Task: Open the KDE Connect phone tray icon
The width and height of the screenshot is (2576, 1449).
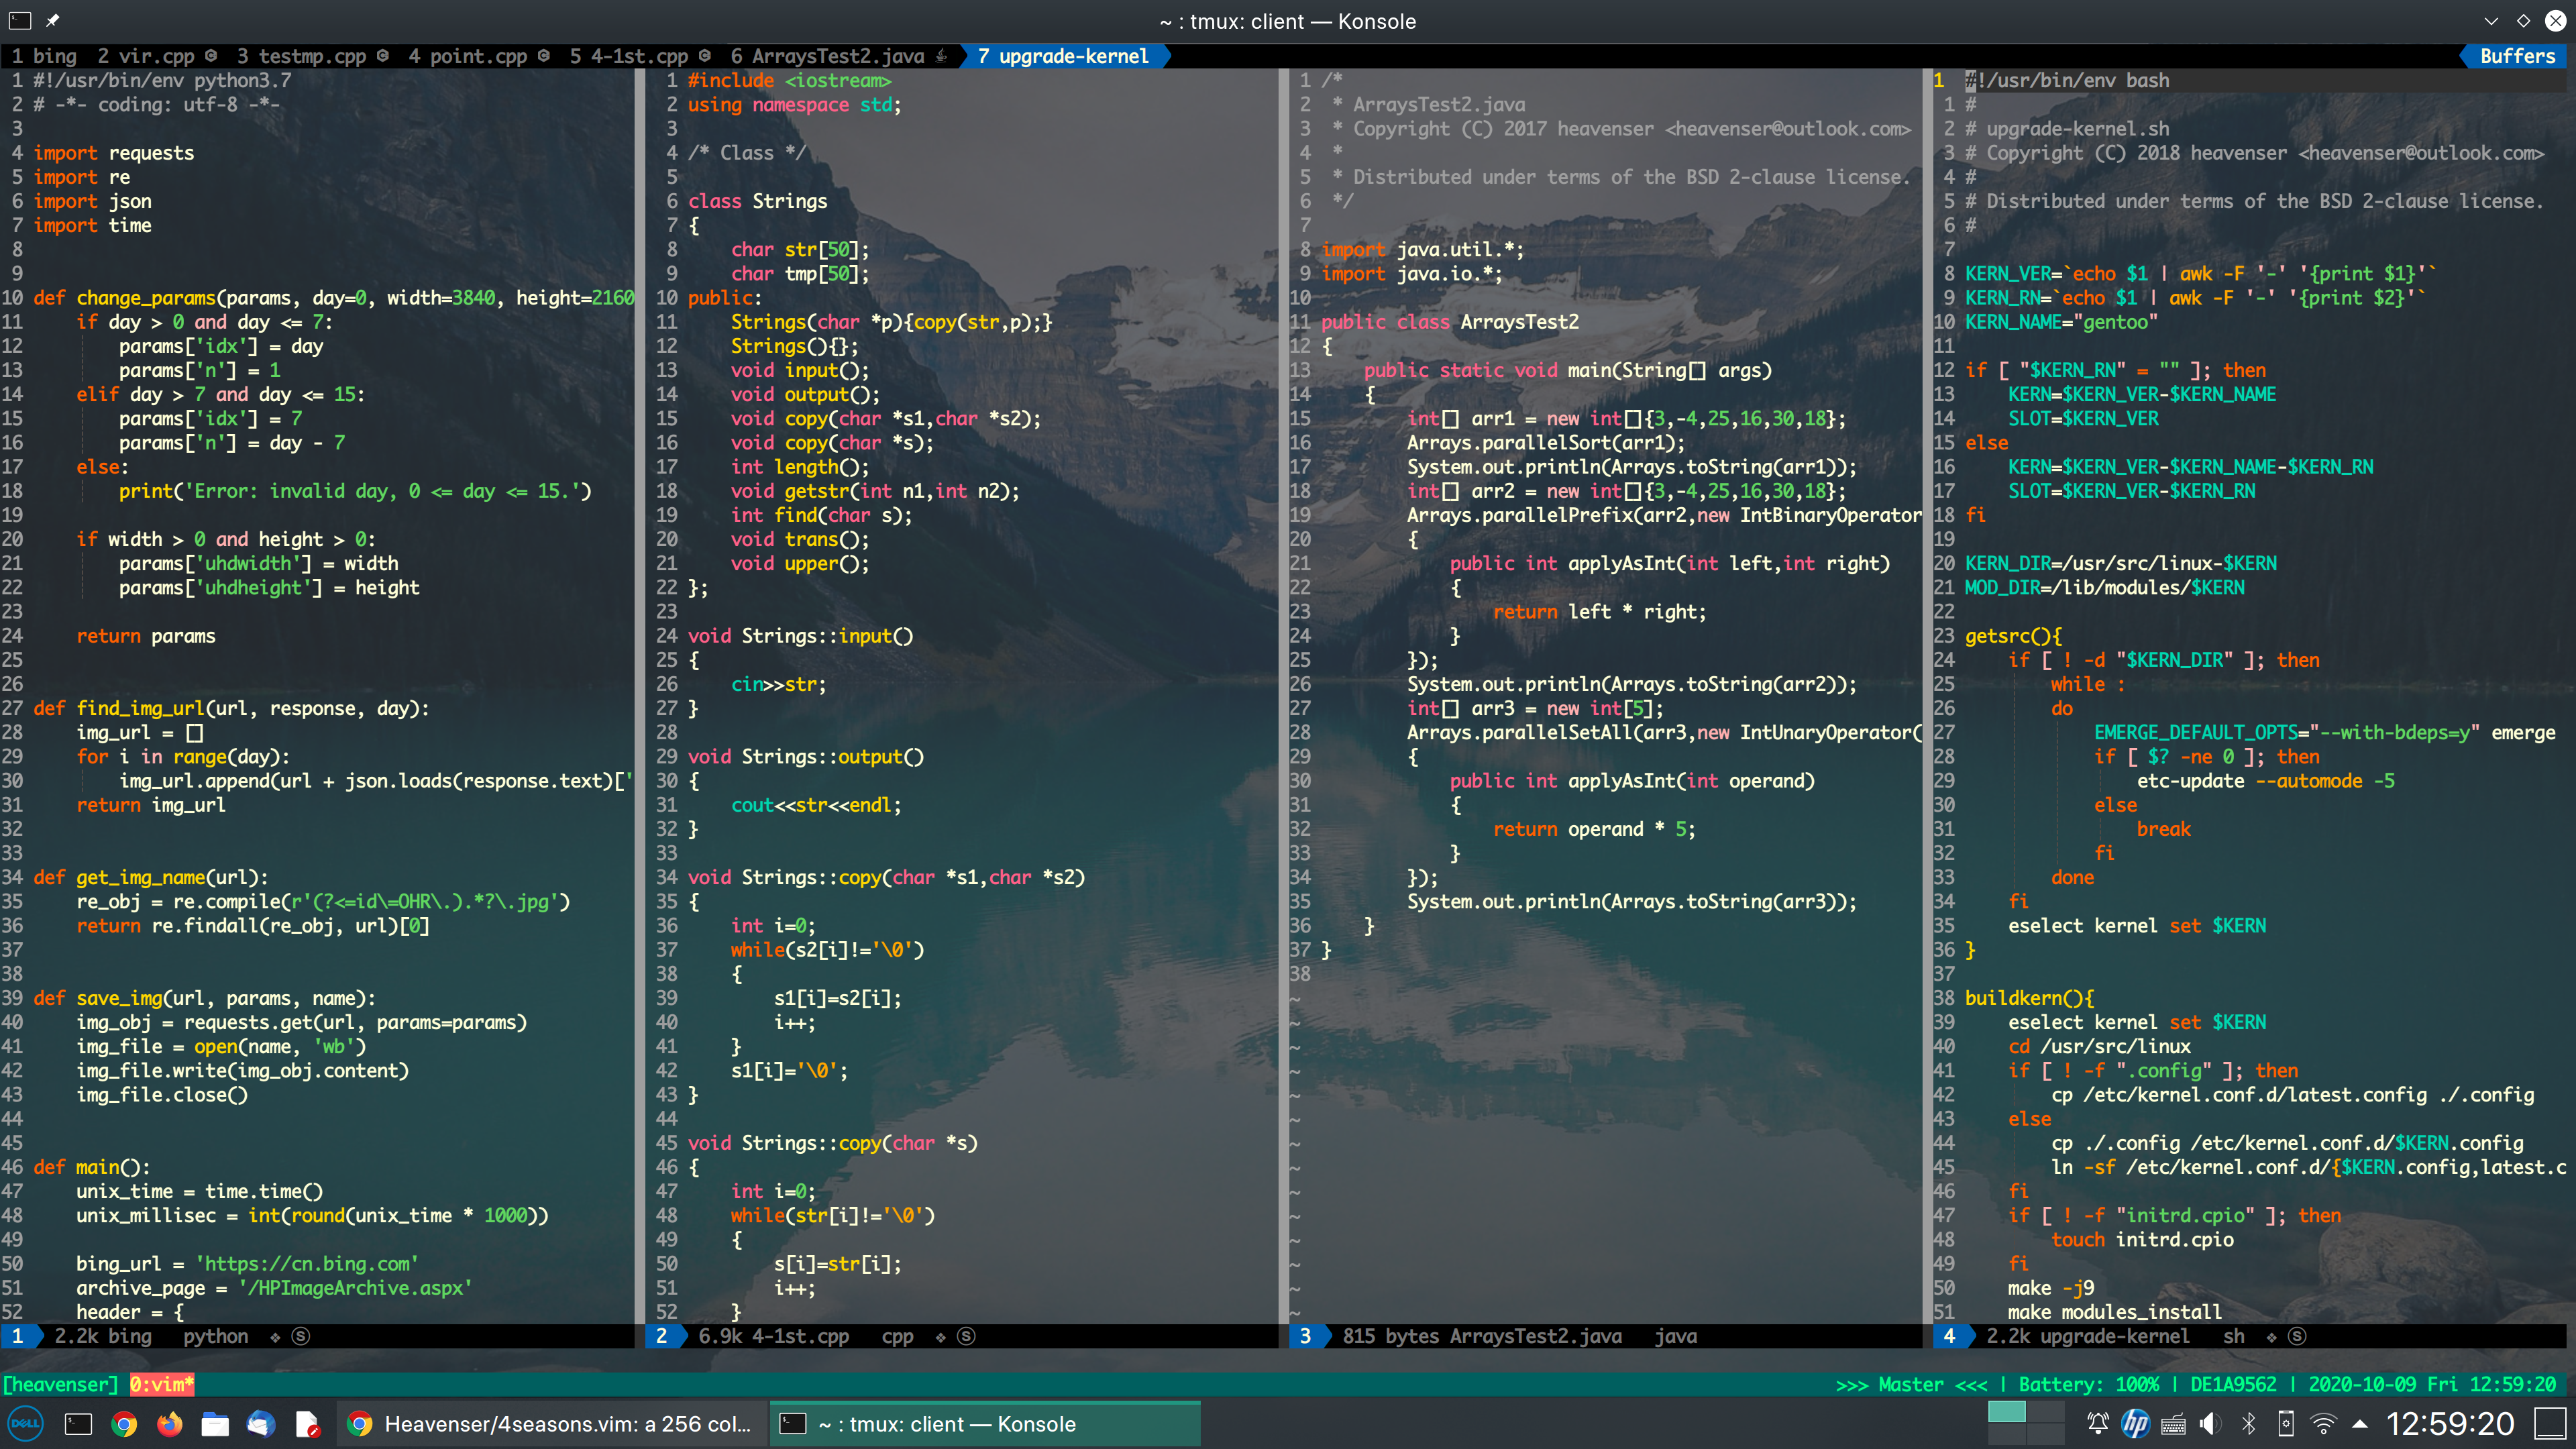Action: coord(2286,1424)
